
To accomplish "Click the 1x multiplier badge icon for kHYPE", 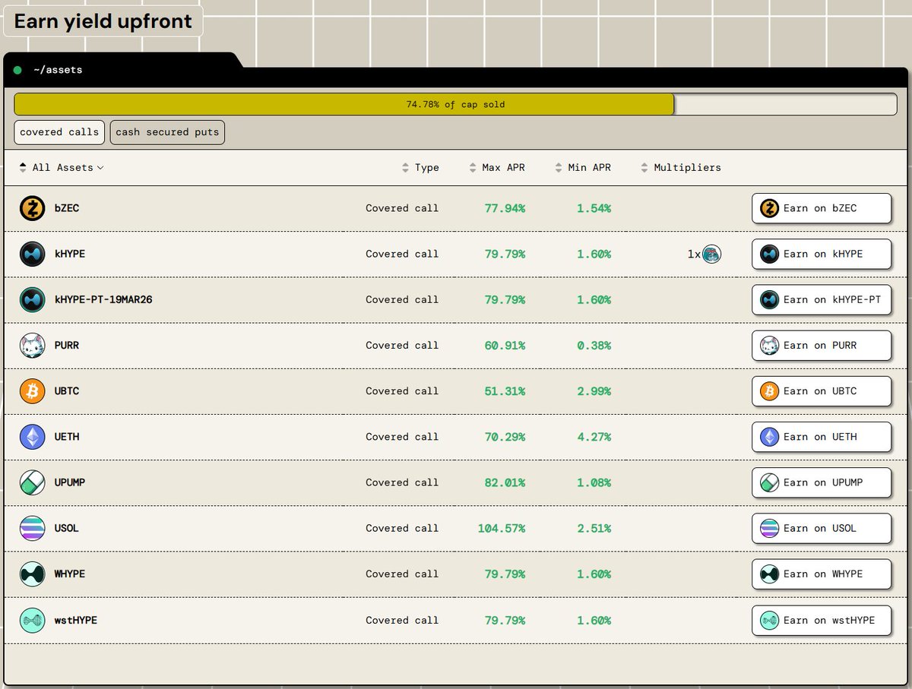I will point(711,254).
